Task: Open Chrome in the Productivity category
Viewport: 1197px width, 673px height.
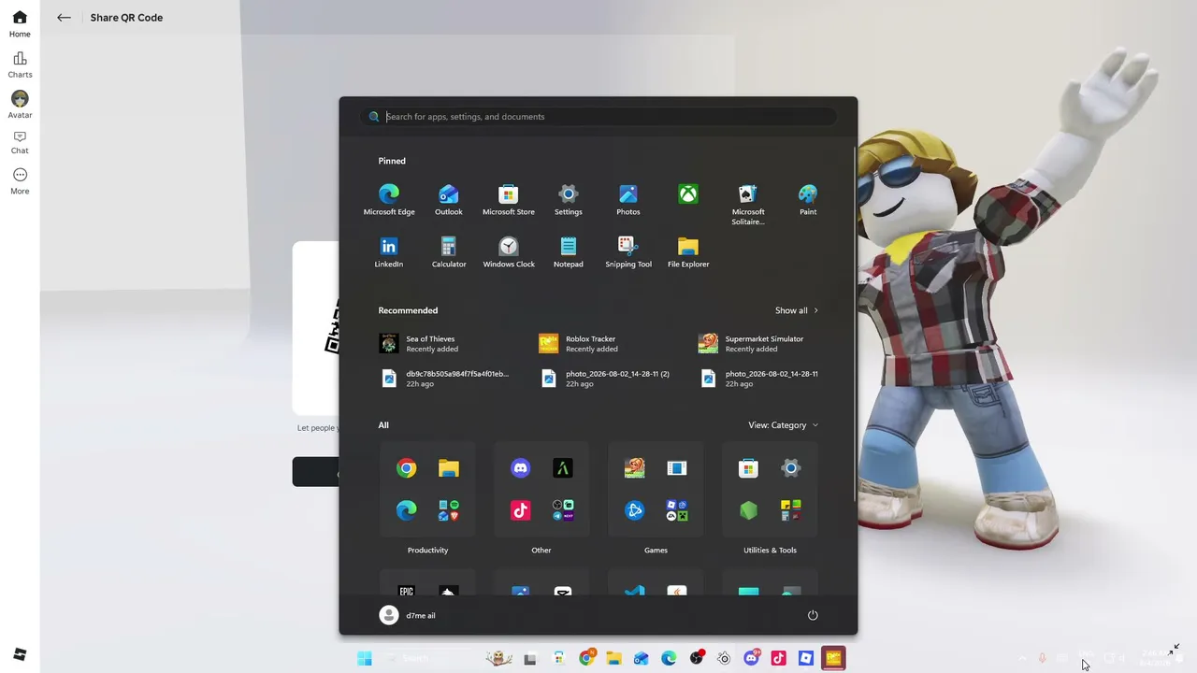Action: [407, 468]
